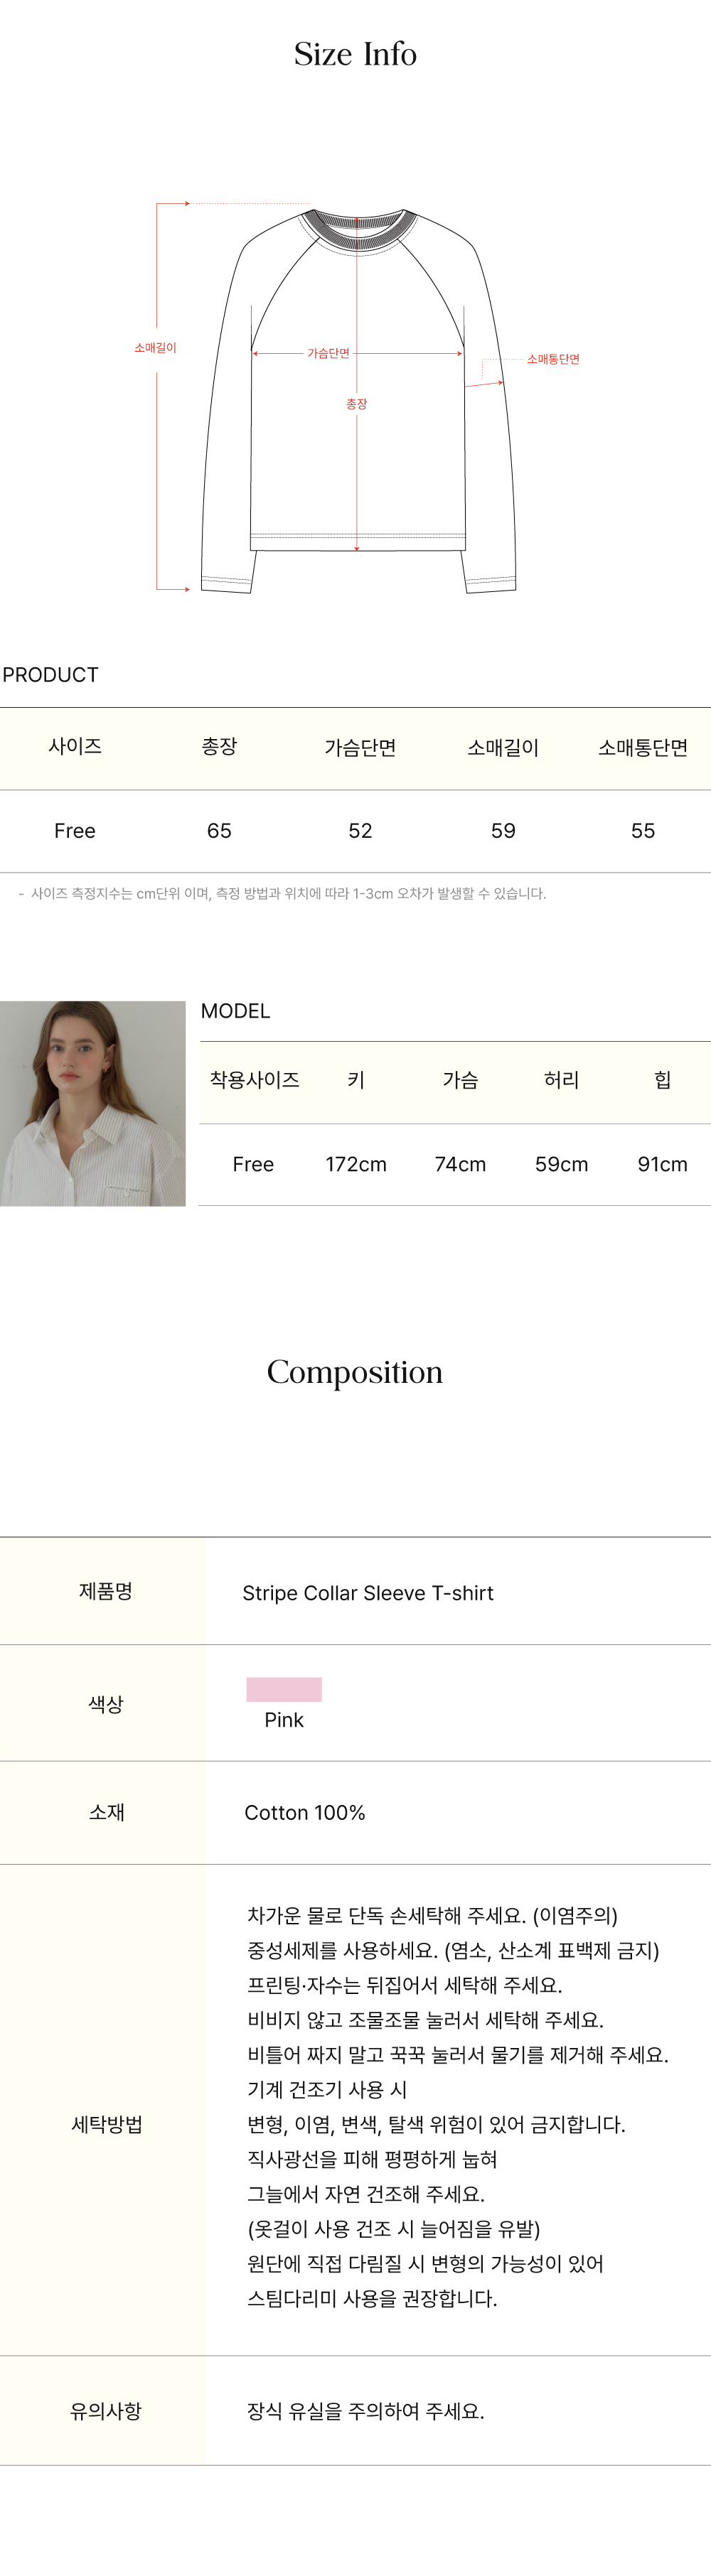
Task: Click the 65 total length value
Action: [x=219, y=831]
